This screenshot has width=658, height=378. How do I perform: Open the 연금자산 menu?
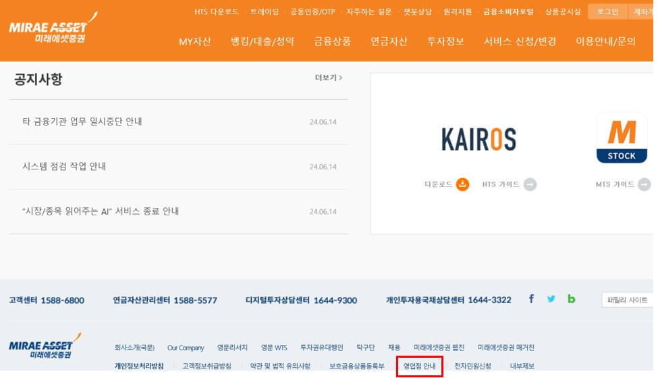[x=389, y=42]
